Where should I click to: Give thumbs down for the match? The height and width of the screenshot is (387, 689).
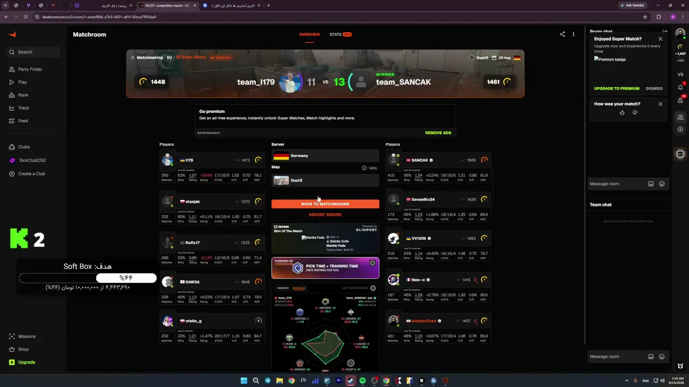[x=635, y=113]
